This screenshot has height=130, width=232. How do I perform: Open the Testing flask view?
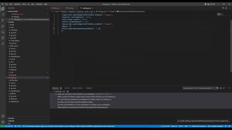pos(3,43)
